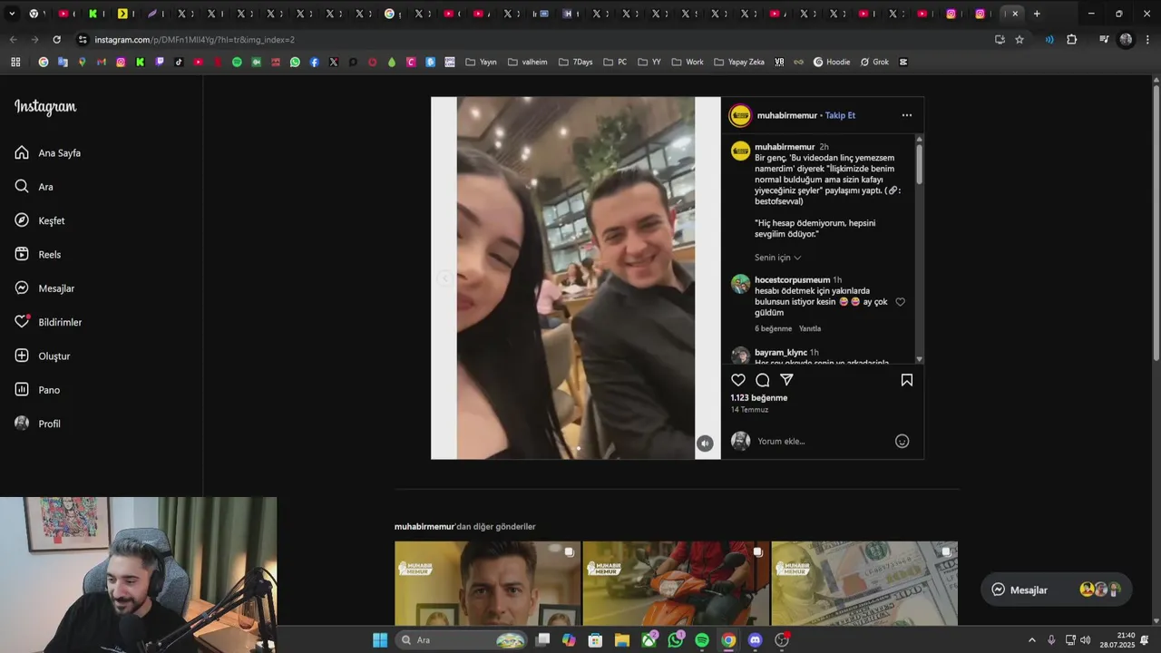Open Ara search in Instagram sidebar

(34, 187)
